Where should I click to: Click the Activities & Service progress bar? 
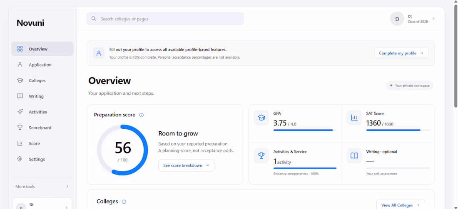[x=305, y=168]
